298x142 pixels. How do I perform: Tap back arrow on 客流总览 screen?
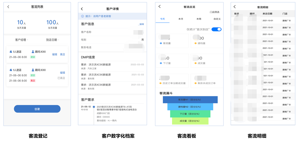tap(160, 7)
